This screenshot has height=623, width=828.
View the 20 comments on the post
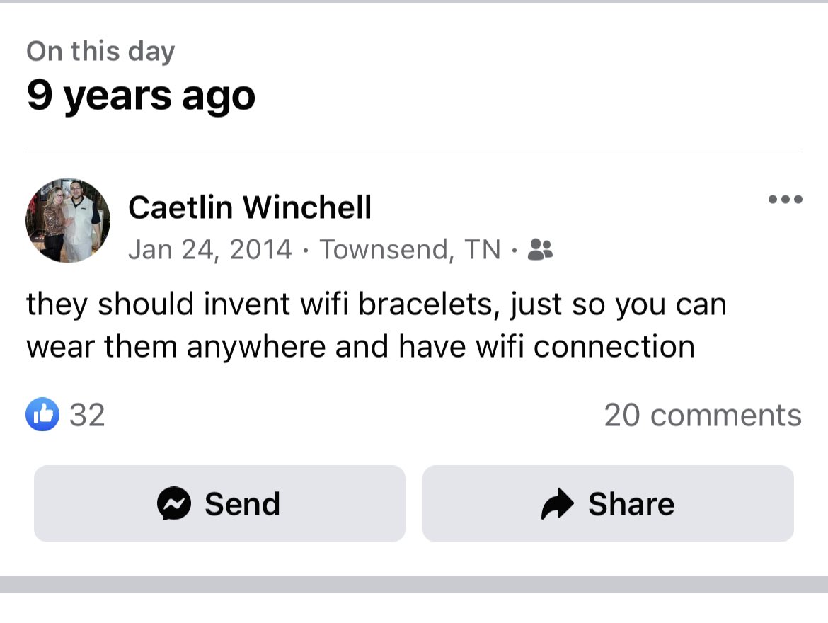(703, 415)
